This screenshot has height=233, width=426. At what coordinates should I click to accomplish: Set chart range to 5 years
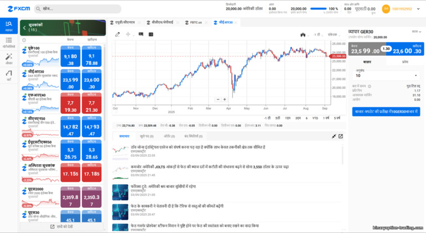(x=337, y=118)
